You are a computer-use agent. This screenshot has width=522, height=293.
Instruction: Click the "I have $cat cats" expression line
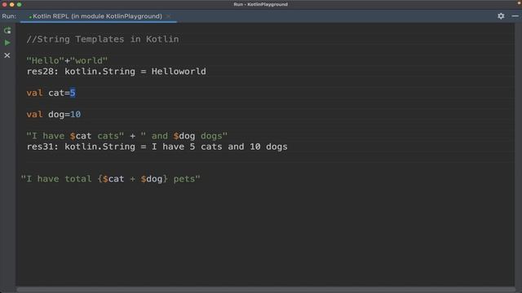point(127,136)
